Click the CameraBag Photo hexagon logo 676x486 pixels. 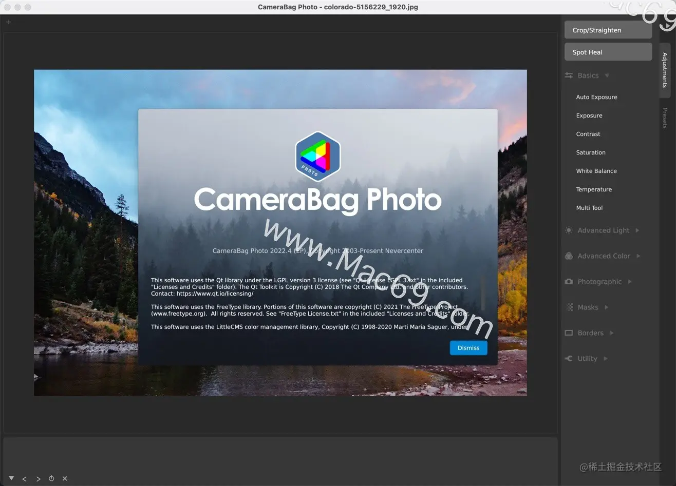pos(317,156)
